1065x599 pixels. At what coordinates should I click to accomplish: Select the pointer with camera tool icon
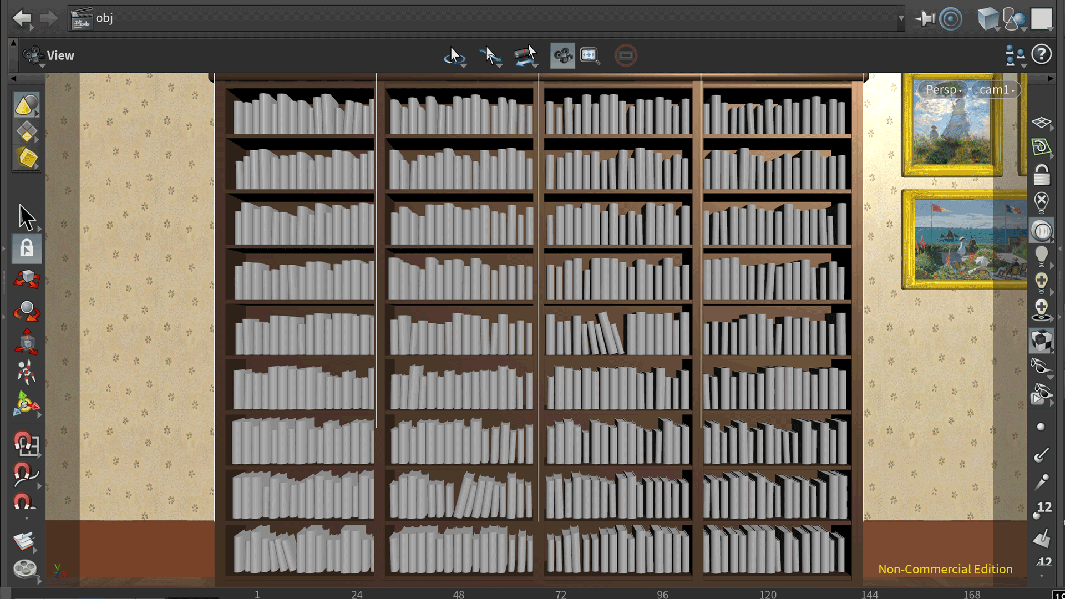(x=526, y=56)
